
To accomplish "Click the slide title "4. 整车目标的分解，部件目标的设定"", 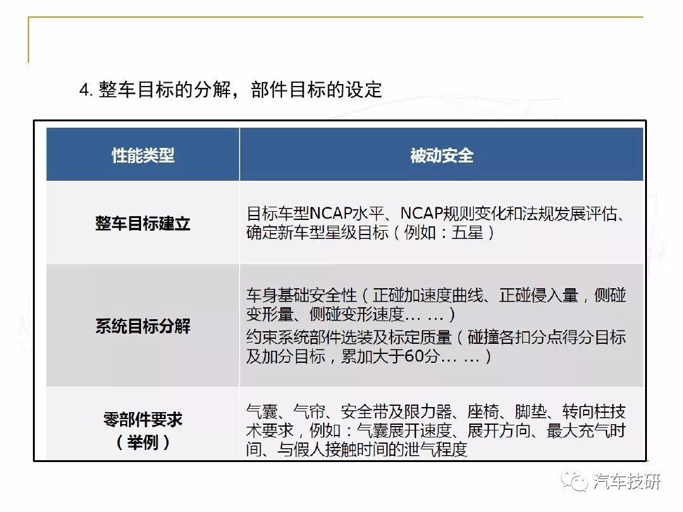I will [231, 90].
